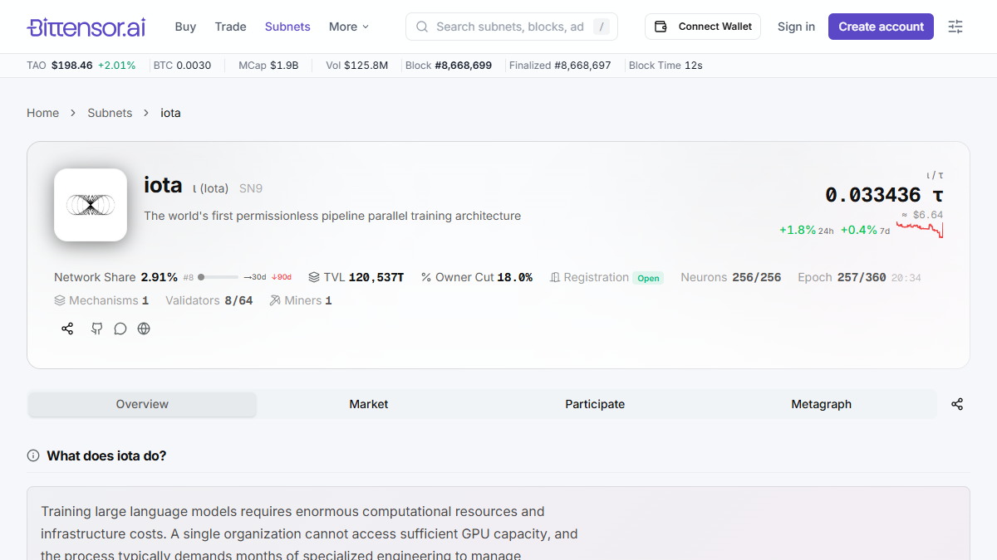The height and width of the screenshot is (560, 997).
Task: Click the TVL layers icon
Action: click(x=314, y=277)
